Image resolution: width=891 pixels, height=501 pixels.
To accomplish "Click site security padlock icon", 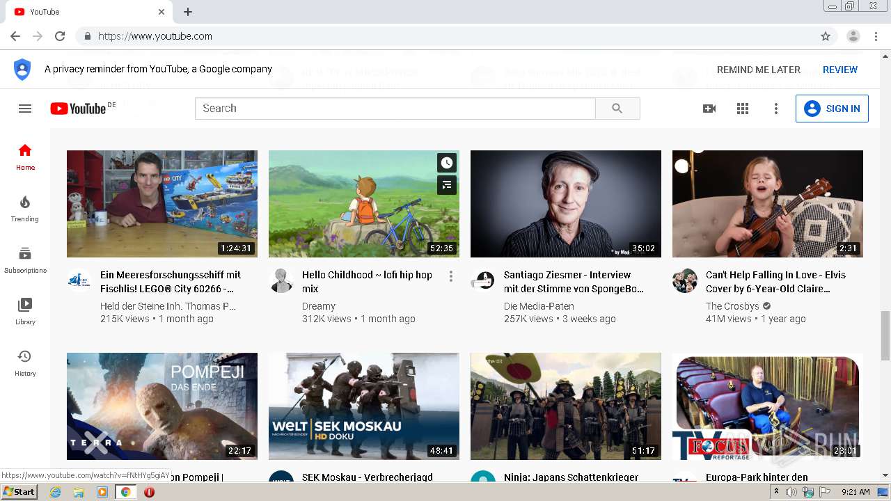I will (x=87, y=36).
